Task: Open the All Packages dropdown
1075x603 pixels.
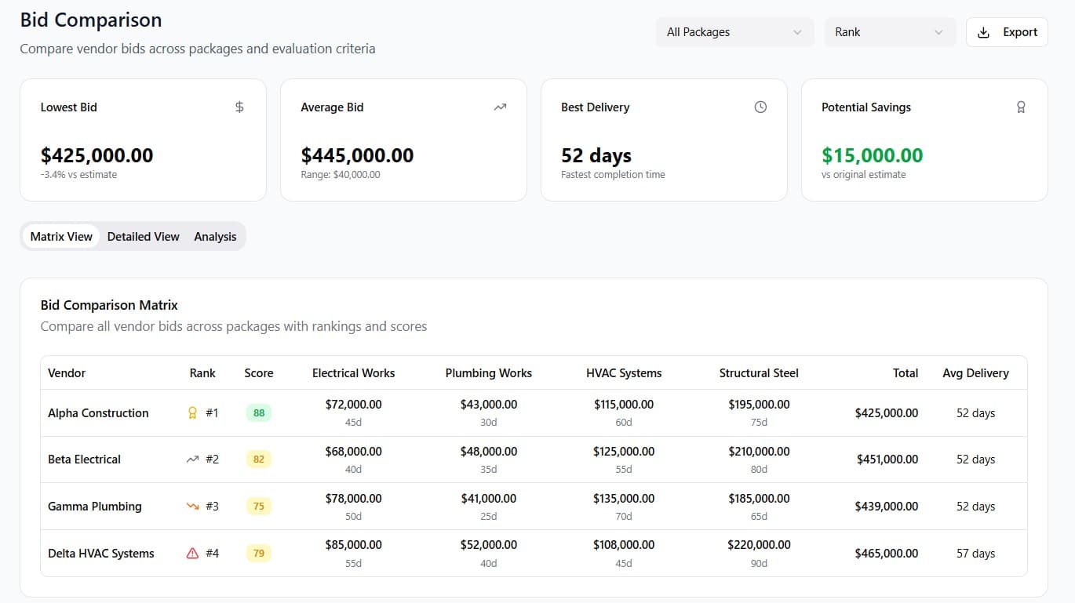Action: coord(734,32)
